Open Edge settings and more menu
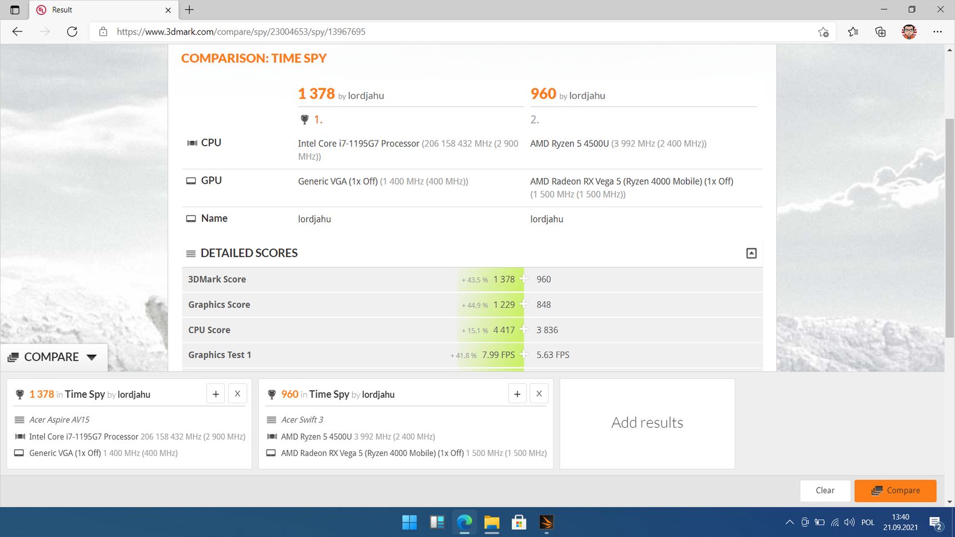This screenshot has height=537, width=955. (x=938, y=32)
